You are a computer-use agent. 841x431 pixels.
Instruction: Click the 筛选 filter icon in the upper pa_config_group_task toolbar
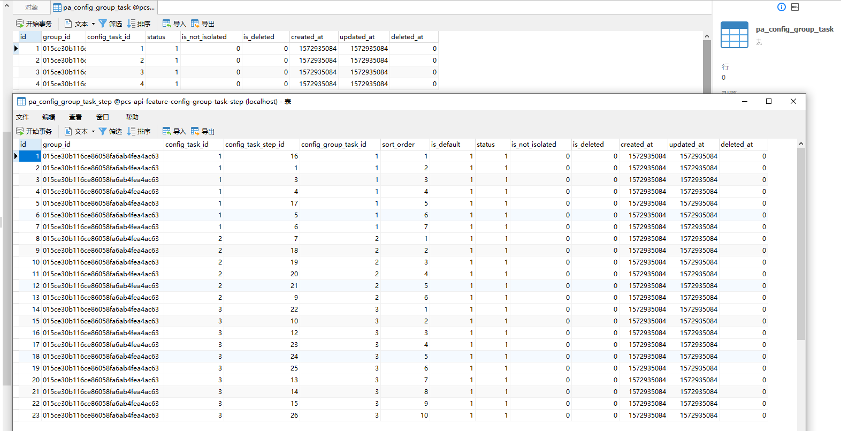pos(103,24)
